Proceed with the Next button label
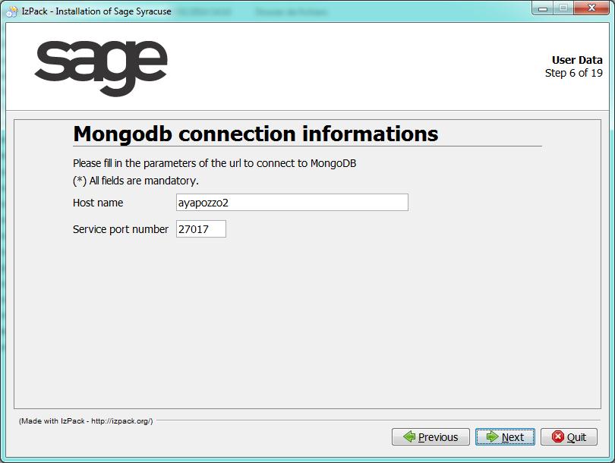Image resolution: width=615 pixels, height=463 pixels. (x=512, y=437)
